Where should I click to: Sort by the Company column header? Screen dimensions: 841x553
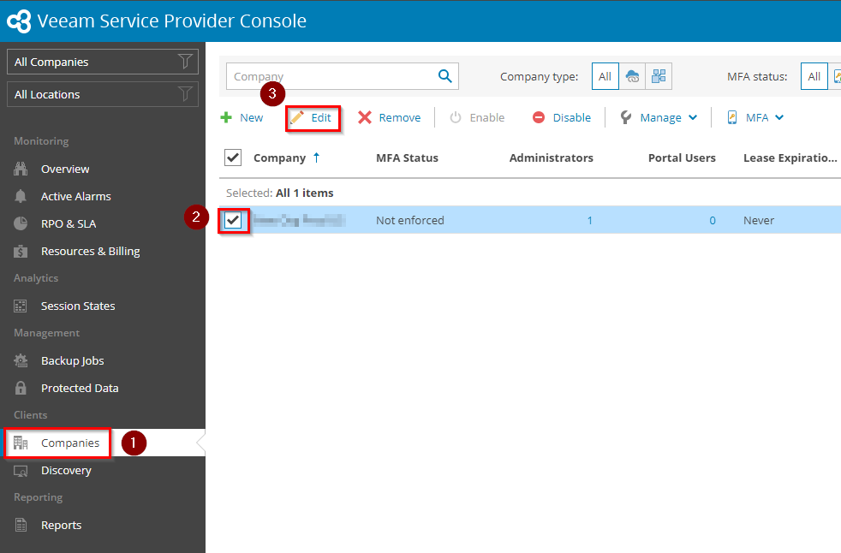click(279, 158)
